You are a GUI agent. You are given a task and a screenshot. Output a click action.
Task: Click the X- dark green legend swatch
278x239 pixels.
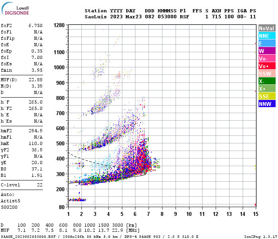[267, 81]
